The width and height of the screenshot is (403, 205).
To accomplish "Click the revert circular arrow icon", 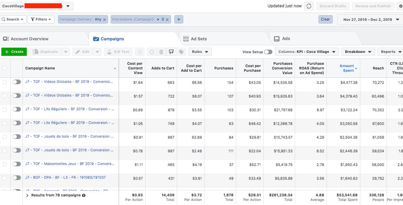I will (x=152, y=52).
